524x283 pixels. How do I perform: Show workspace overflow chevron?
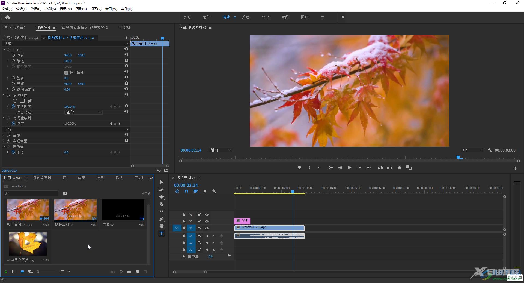coord(343,17)
